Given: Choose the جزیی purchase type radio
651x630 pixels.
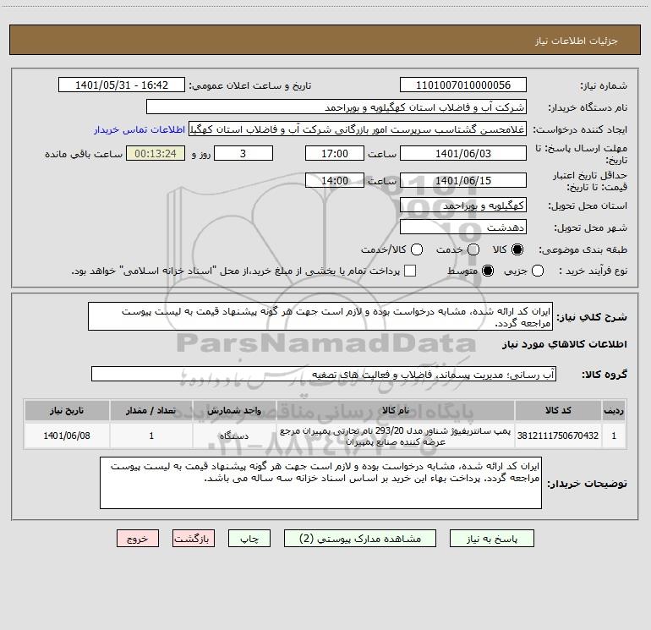Looking at the screenshot, I should [538, 271].
